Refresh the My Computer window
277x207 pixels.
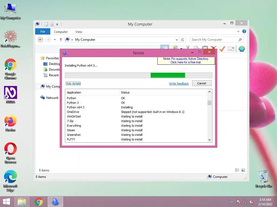pyautogui.click(x=183, y=40)
